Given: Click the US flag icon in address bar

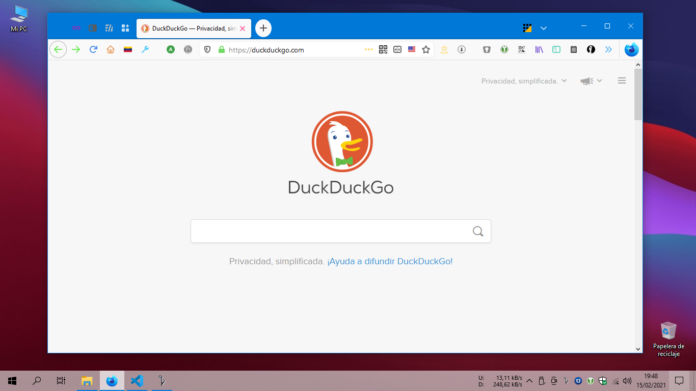Looking at the screenshot, I should (x=412, y=49).
